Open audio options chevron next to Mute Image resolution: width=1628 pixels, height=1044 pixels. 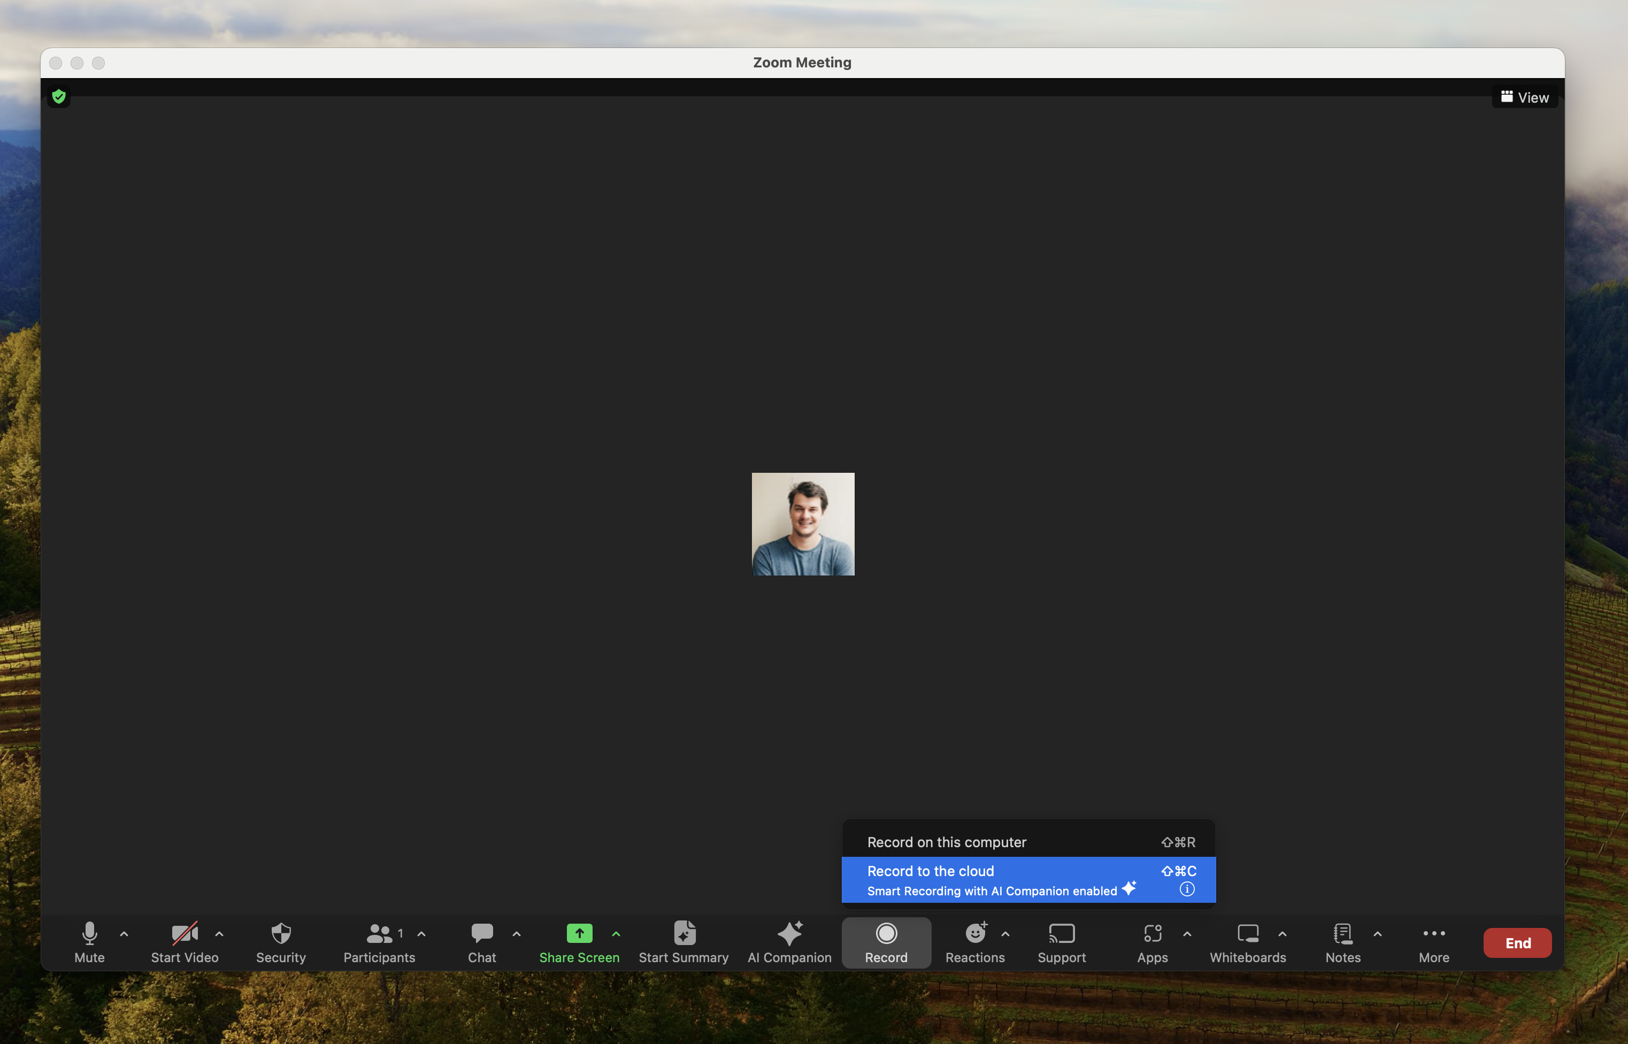pyautogui.click(x=124, y=934)
